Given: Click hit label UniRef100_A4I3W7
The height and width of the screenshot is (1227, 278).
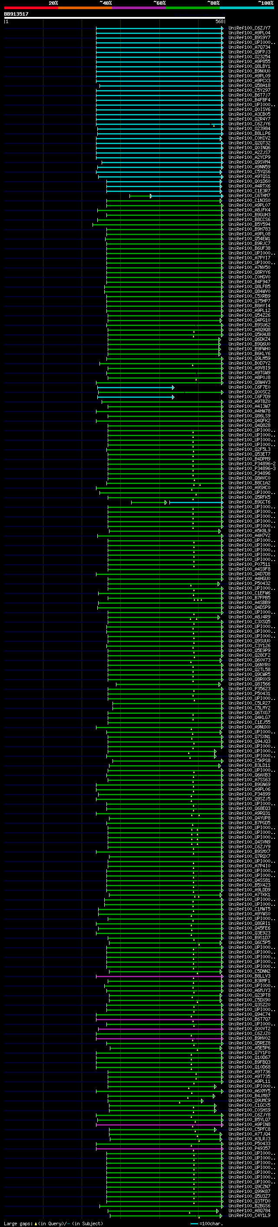Looking at the screenshot, I should 249,406.
